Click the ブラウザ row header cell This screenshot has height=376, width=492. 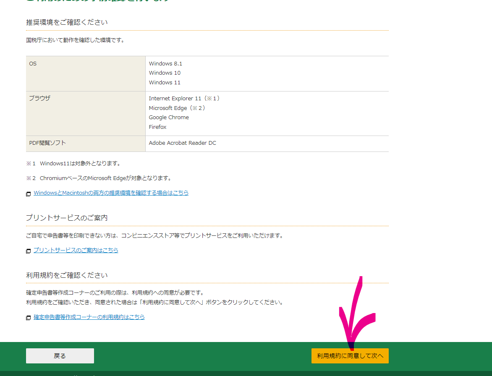coord(86,114)
